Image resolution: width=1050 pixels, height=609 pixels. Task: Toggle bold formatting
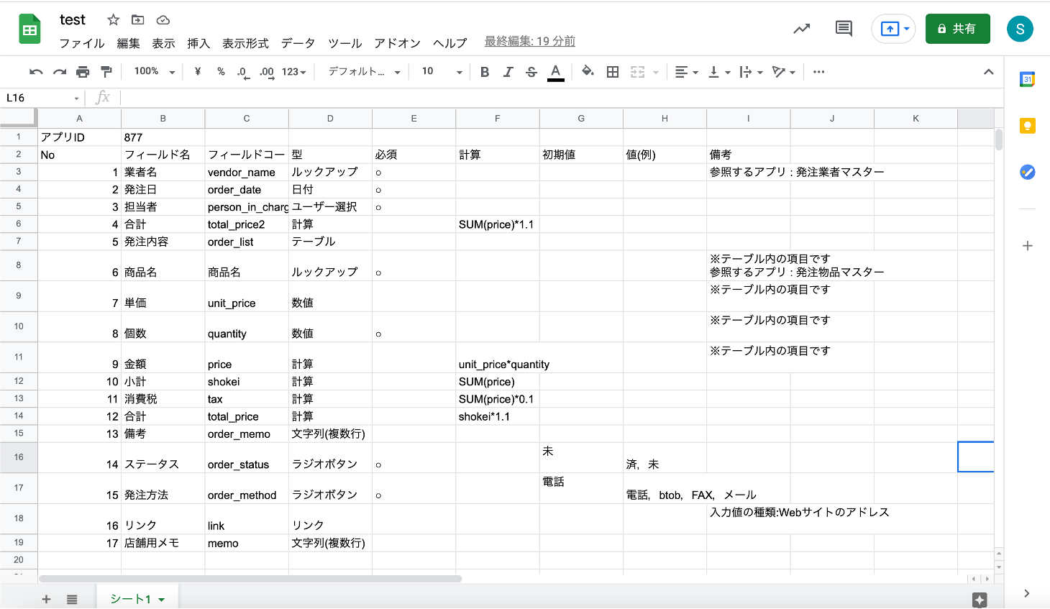point(485,72)
